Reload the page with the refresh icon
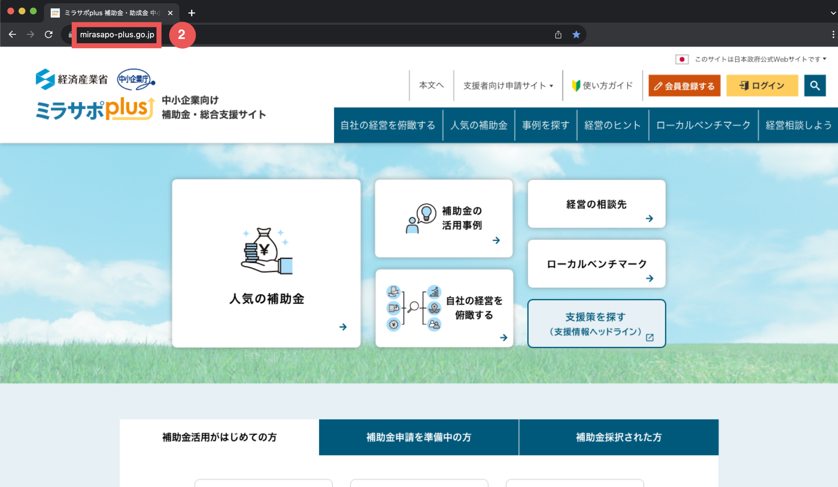The height and width of the screenshot is (487, 838). [49, 34]
